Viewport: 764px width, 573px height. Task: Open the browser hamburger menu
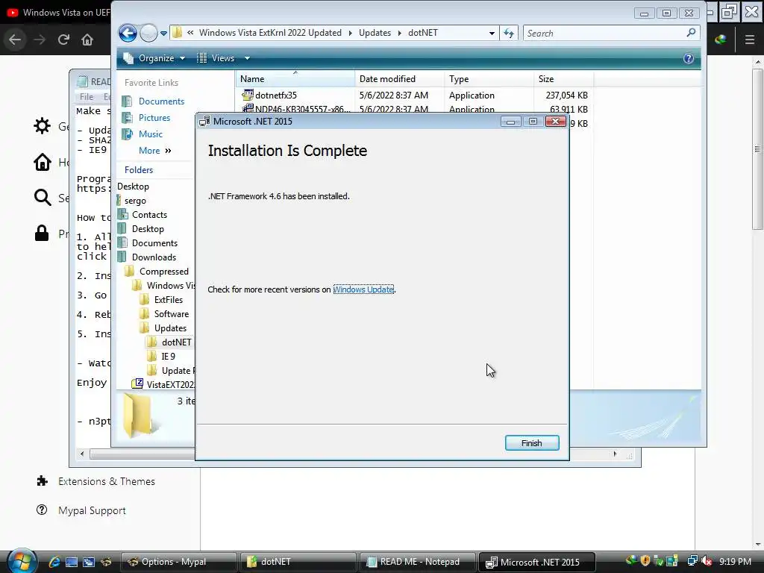click(x=749, y=40)
